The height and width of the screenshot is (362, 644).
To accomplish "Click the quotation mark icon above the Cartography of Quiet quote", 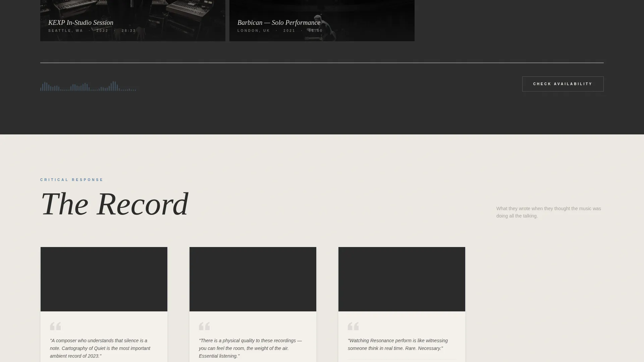I will (55, 326).
